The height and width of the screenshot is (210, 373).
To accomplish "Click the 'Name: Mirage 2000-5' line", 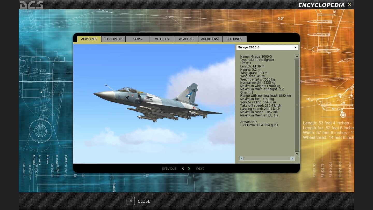I will pos(256,57).
